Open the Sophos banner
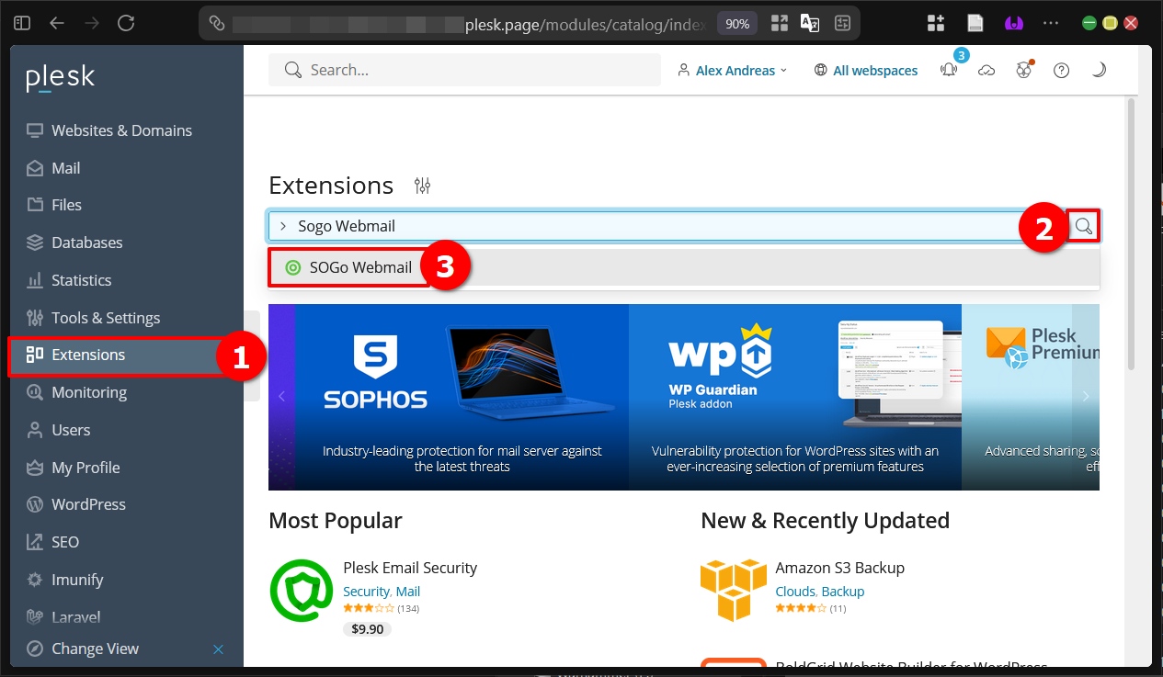Screen dimensions: 1163x677 [x=462, y=397]
